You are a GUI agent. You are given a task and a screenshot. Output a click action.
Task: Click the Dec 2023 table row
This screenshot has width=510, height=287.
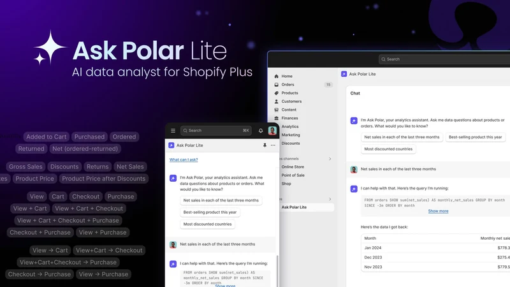(435, 258)
